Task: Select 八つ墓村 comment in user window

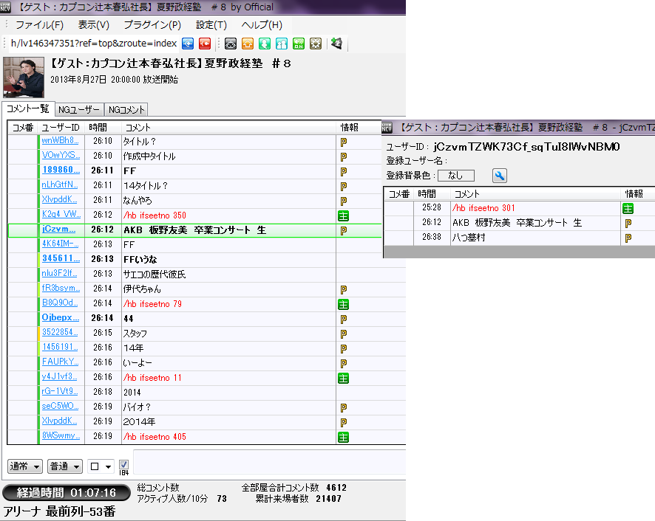Action: (469, 238)
